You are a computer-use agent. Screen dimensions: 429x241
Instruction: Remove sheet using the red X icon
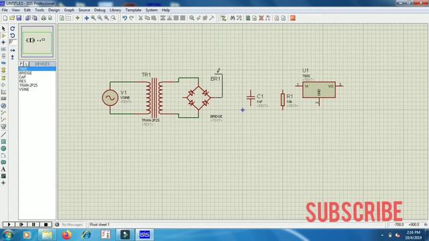pos(261,18)
